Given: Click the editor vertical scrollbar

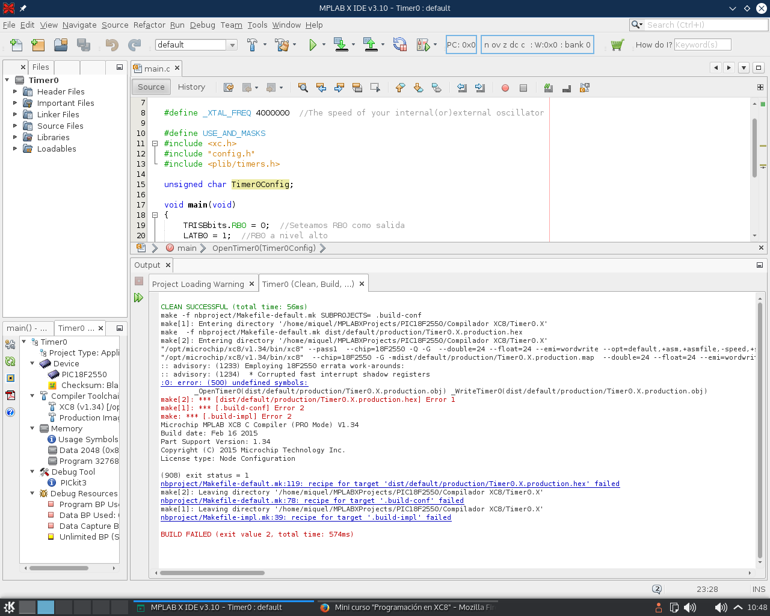Looking at the screenshot, I should point(754,147).
